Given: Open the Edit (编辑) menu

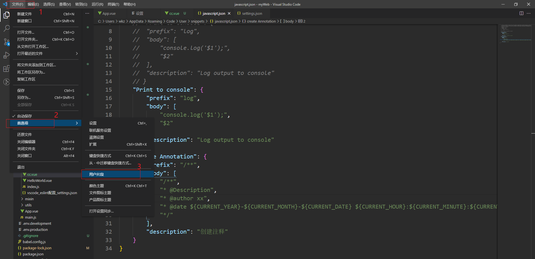Looking at the screenshot, I should pos(33,4).
